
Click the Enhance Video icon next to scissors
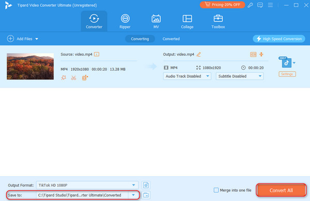[x=85, y=78]
